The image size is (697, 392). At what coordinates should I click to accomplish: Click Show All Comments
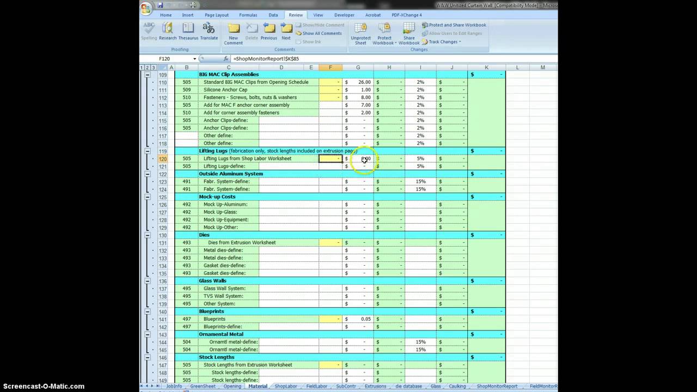coord(319,33)
